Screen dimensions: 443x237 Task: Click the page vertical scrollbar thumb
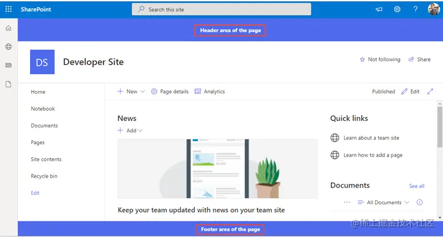(x=440, y=127)
